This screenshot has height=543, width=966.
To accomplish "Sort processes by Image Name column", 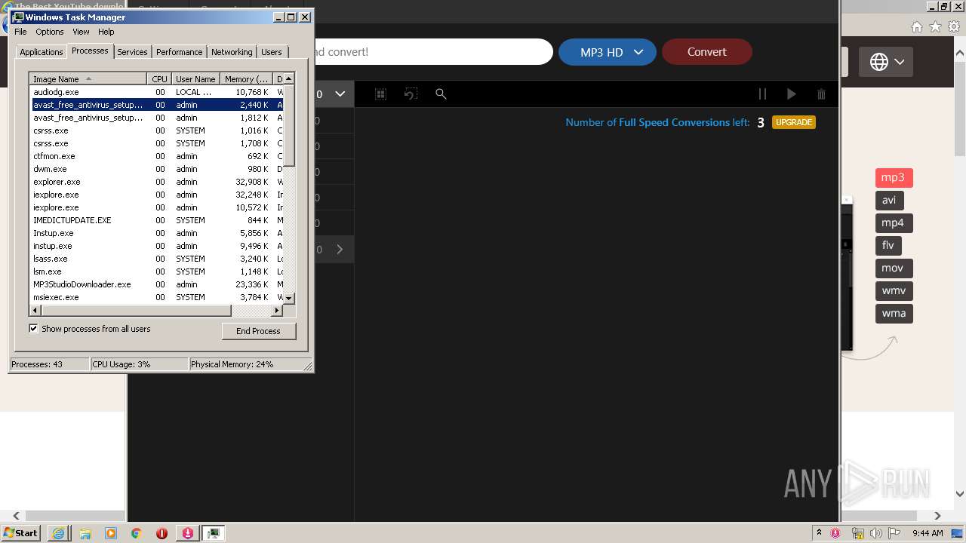I will pyautogui.click(x=88, y=79).
